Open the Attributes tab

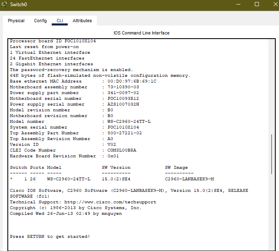[82, 21]
